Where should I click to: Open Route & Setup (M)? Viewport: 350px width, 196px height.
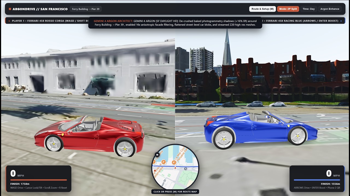262,9
